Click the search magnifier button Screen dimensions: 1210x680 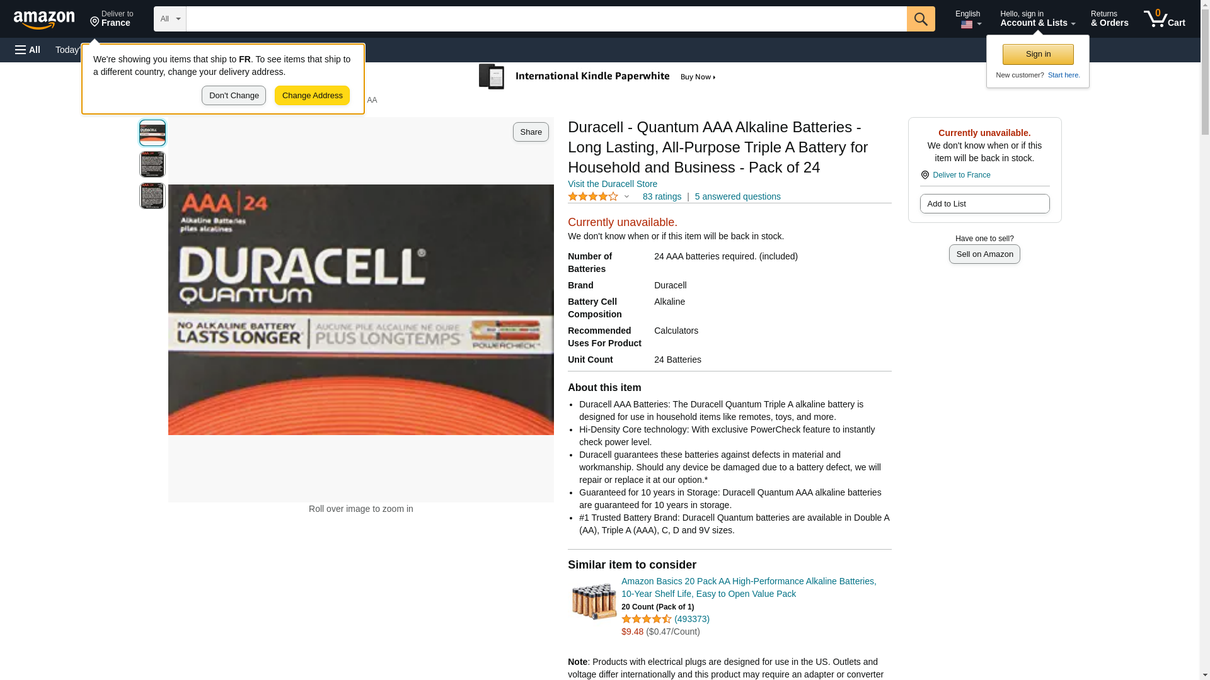[x=921, y=19]
